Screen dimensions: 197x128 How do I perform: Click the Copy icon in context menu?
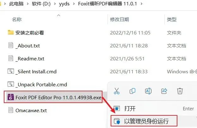[132, 91]
